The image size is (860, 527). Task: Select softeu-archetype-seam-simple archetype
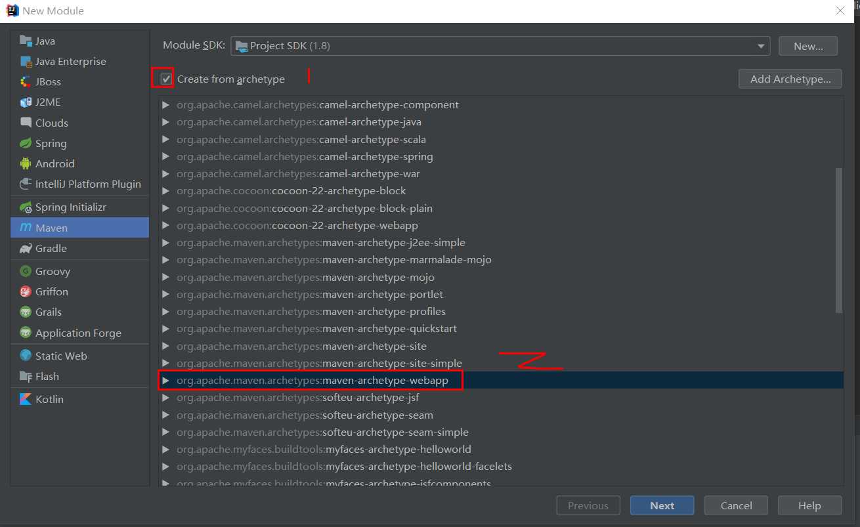(501, 432)
